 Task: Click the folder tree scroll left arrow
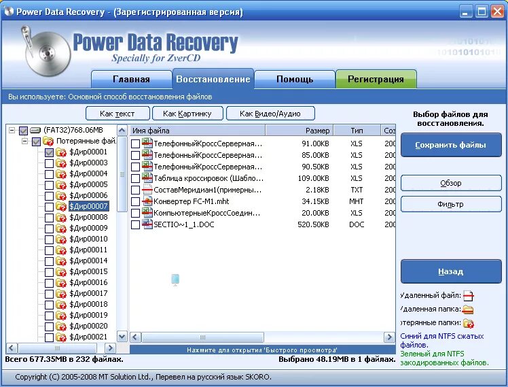coord(12,348)
